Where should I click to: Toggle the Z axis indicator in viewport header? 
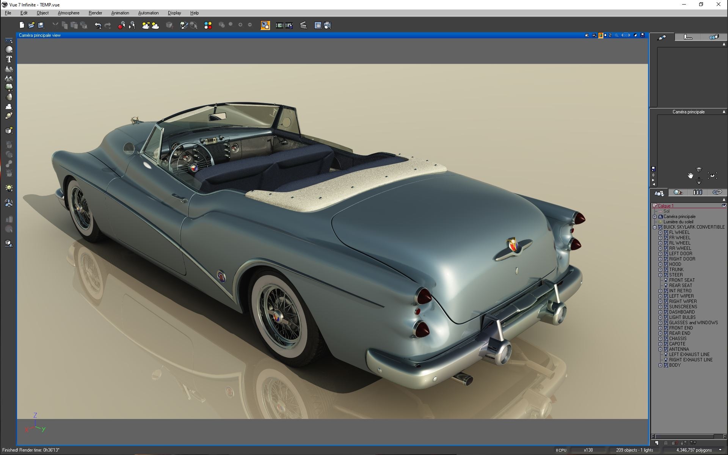610,35
